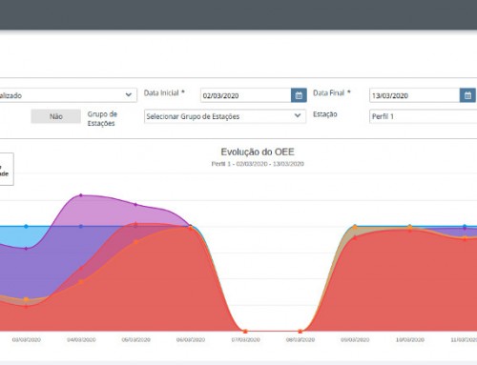Click the x-axis label 09/03/2020
Image resolution: width=477 pixels, height=365 pixels.
point(355,339)
